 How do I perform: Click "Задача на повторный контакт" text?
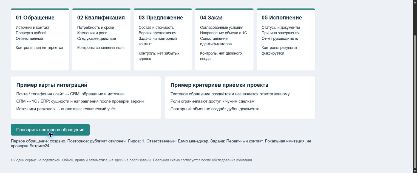tap(158, 41)
